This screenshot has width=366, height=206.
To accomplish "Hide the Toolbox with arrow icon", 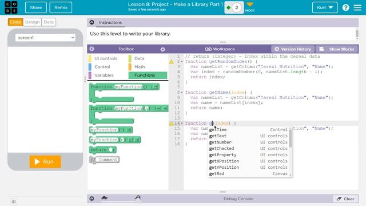I will 91,49.
